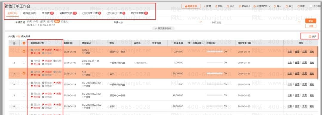Select the 近7天 date filter

[42, 21]
